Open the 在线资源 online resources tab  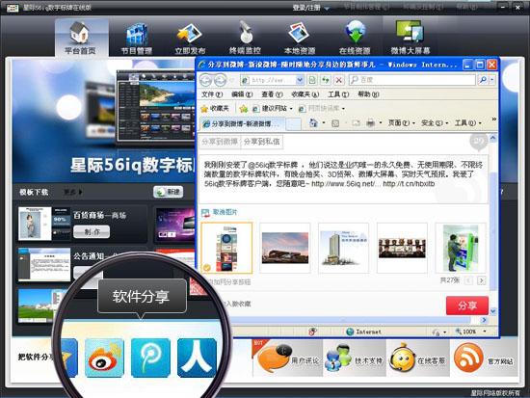355,38
